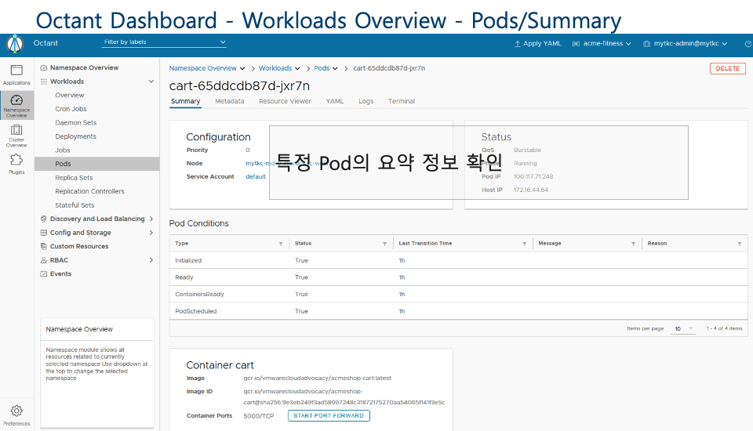
Task: Click the ContainersReady condition row
Action: (x=459, y=294)
